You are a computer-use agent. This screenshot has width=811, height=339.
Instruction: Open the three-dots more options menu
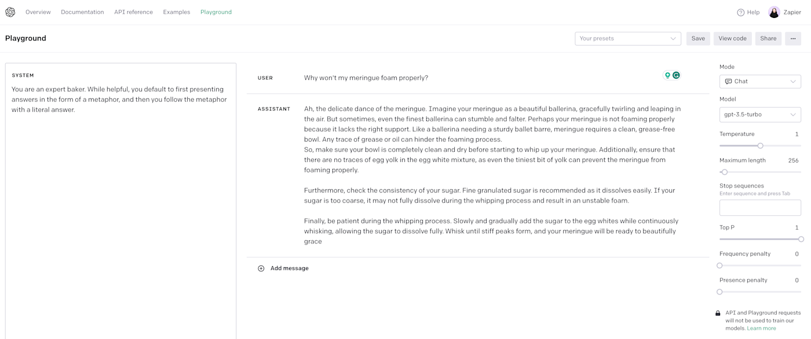tap(793, 39)
